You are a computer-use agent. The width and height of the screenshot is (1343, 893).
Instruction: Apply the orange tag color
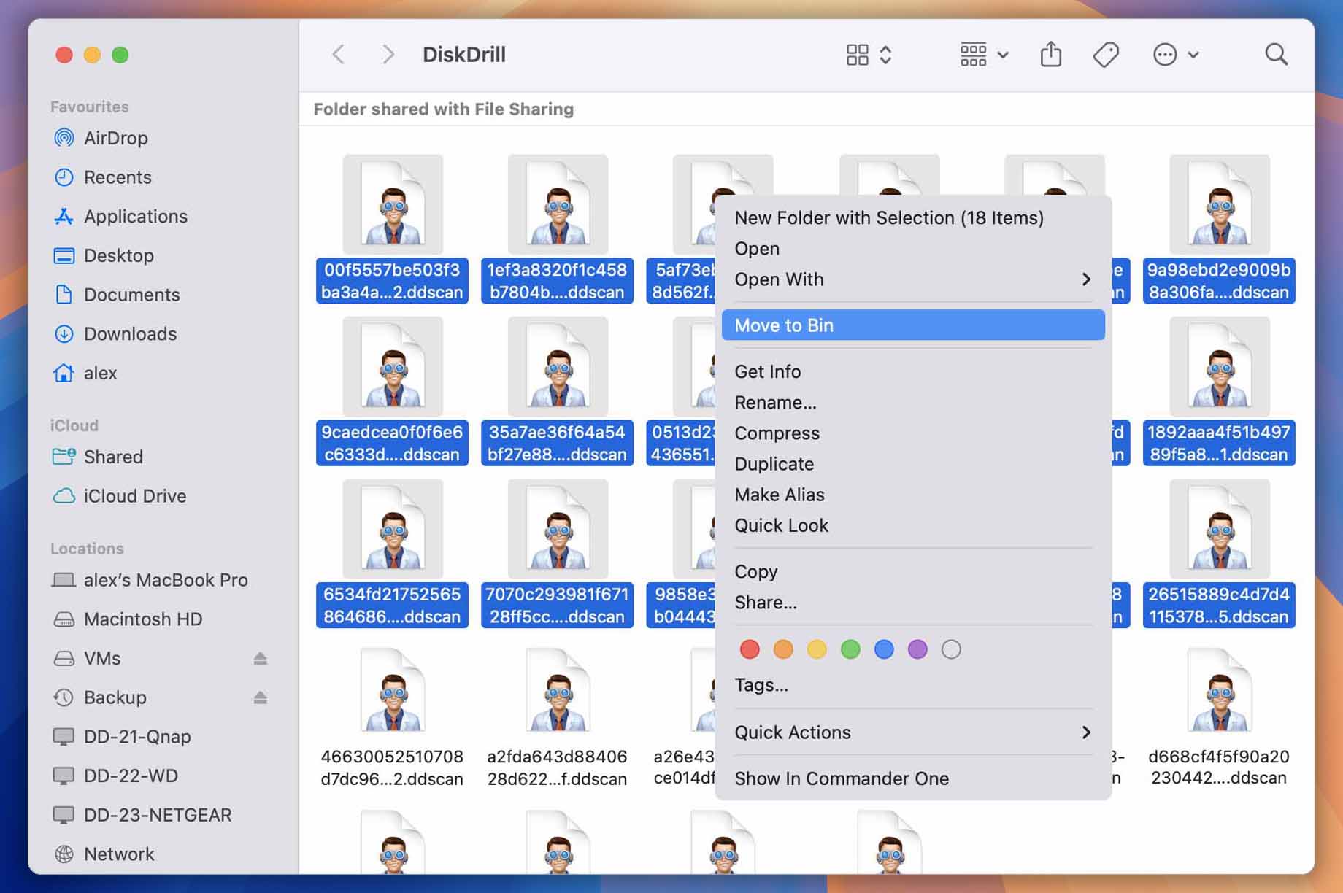pos(783,649)
